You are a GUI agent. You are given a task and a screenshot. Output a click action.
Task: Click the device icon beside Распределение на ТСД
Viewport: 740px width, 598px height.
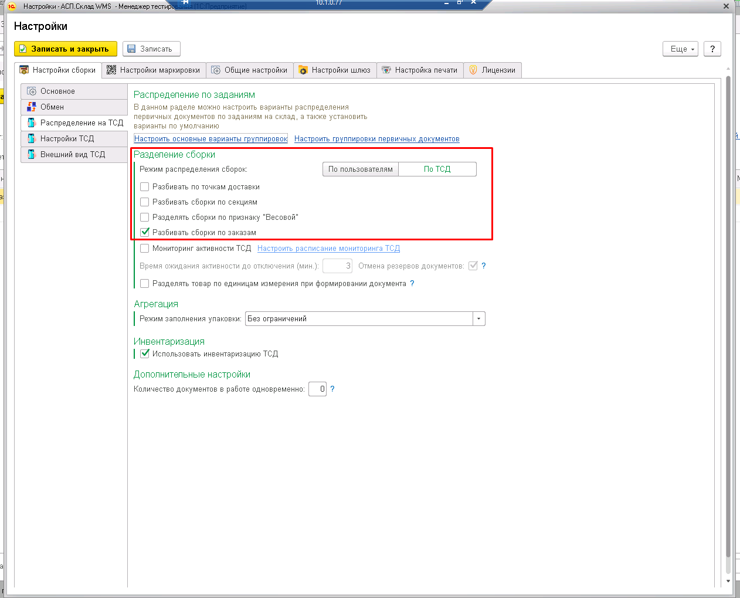32,123
